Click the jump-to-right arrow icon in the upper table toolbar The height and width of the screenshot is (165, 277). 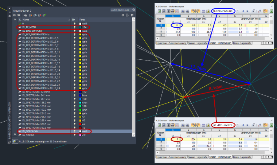(x=187, y=11)
